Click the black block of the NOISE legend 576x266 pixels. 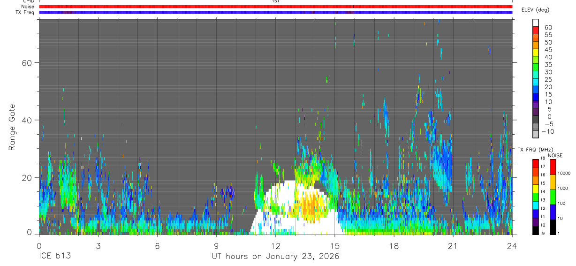[553, 227]
